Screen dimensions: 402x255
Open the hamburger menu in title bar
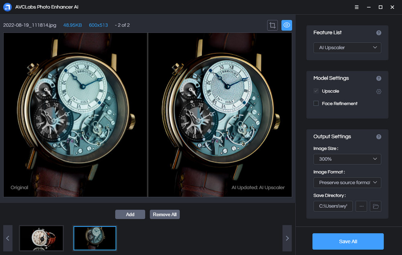click(357, 7)
